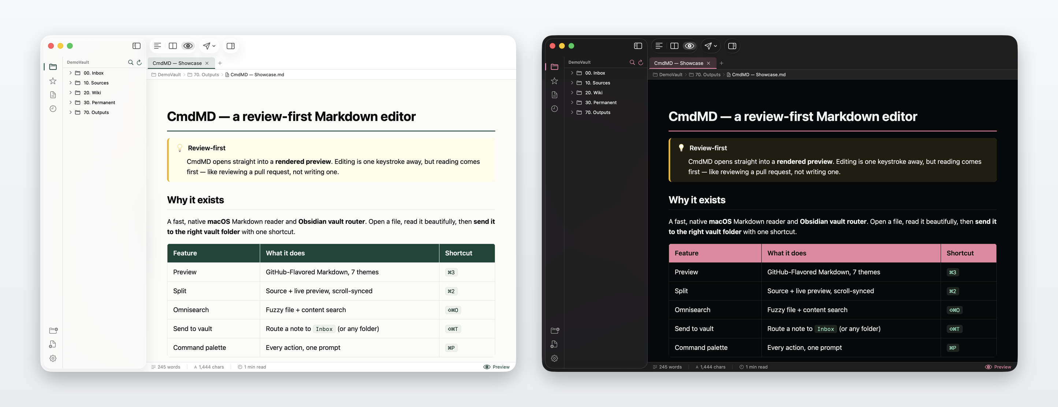The image size is (1058, 407).
Task: Expand 00. Inbox folder in light window
Action: click(71, 73)
